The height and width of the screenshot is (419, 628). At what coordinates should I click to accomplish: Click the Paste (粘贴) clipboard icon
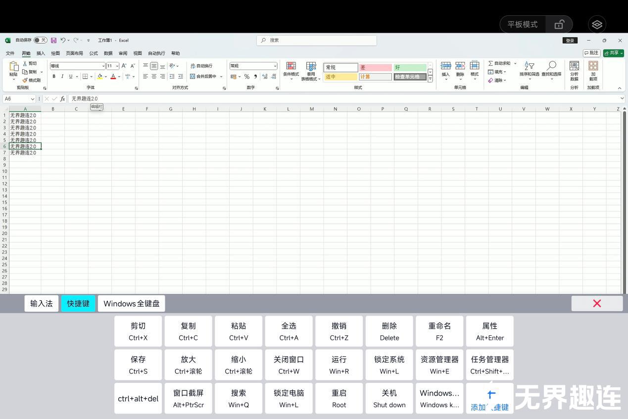tap(13, 66)
